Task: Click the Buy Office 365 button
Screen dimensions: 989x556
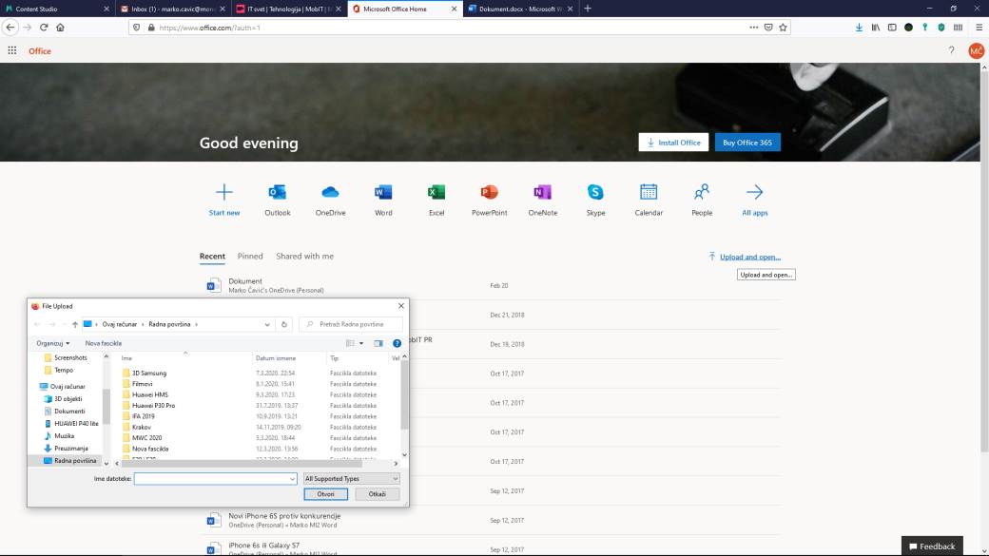Action: coord(747,143)
